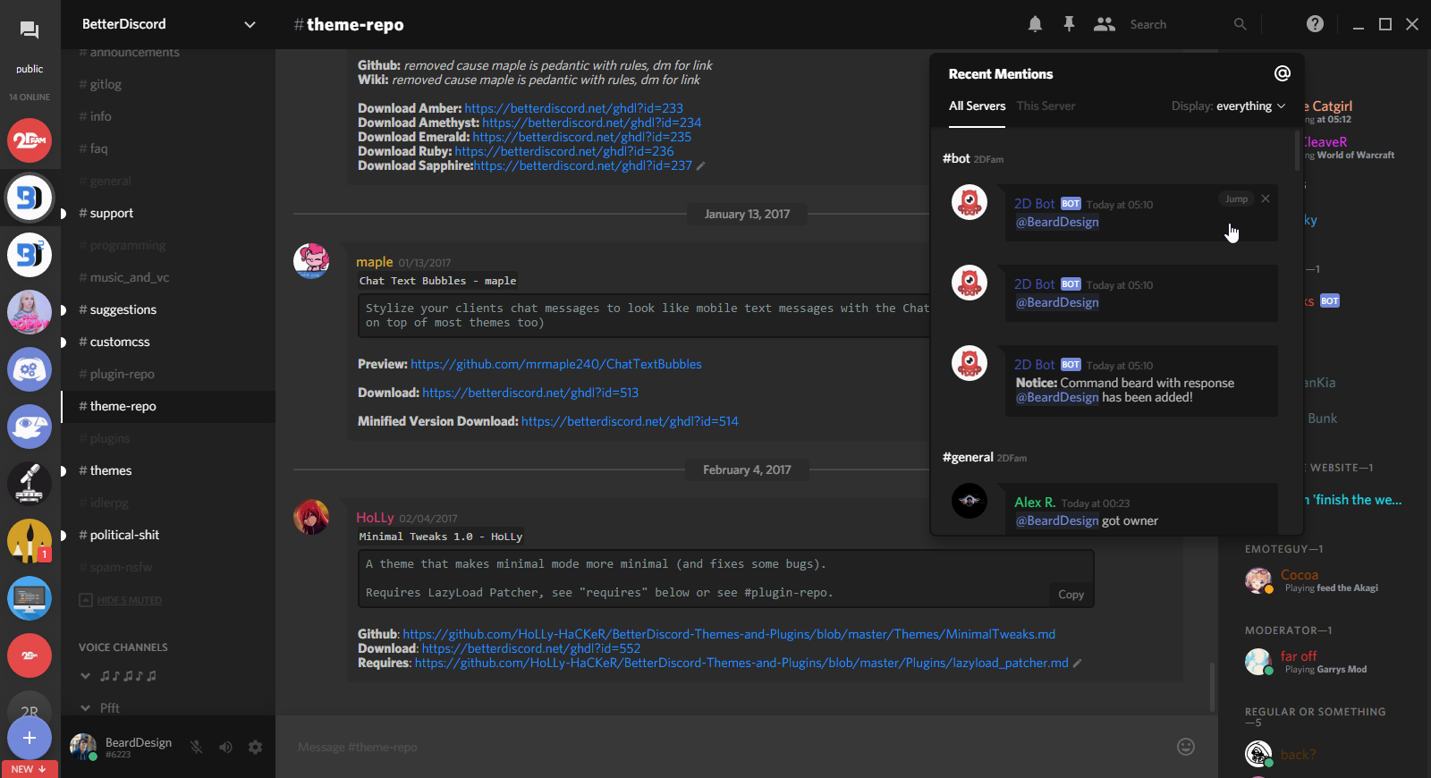Image resolution: width=1431 pixels, height=778 pixels.
Task: Click the chat message area scrollbar
Action: click(1212, 687)
